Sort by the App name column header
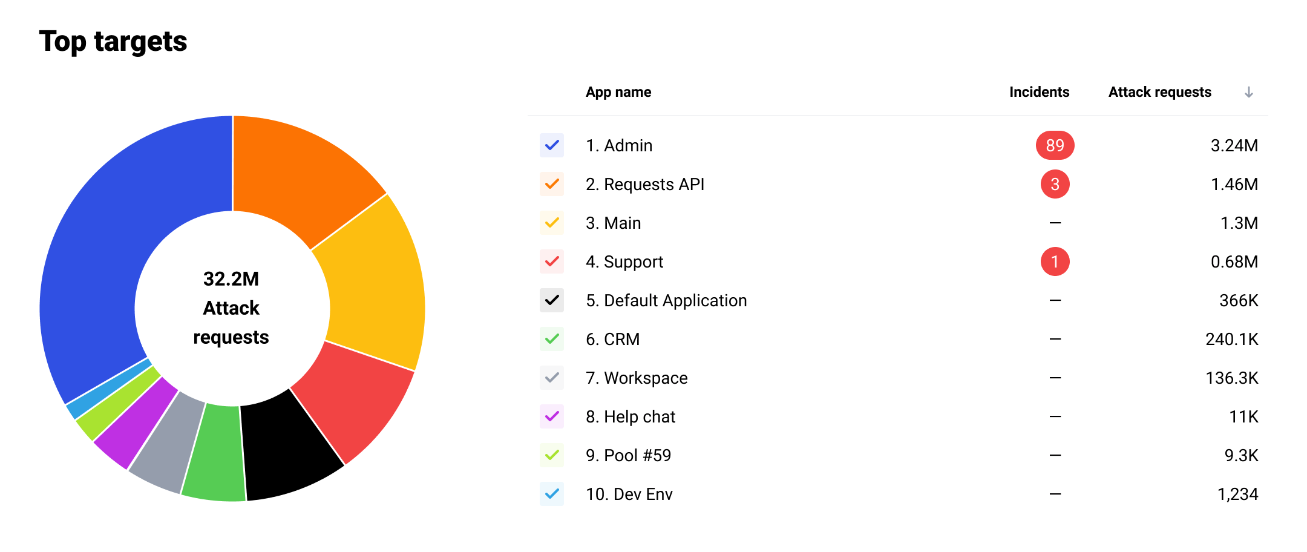The image size is (1307, 552). coord(618,92)
